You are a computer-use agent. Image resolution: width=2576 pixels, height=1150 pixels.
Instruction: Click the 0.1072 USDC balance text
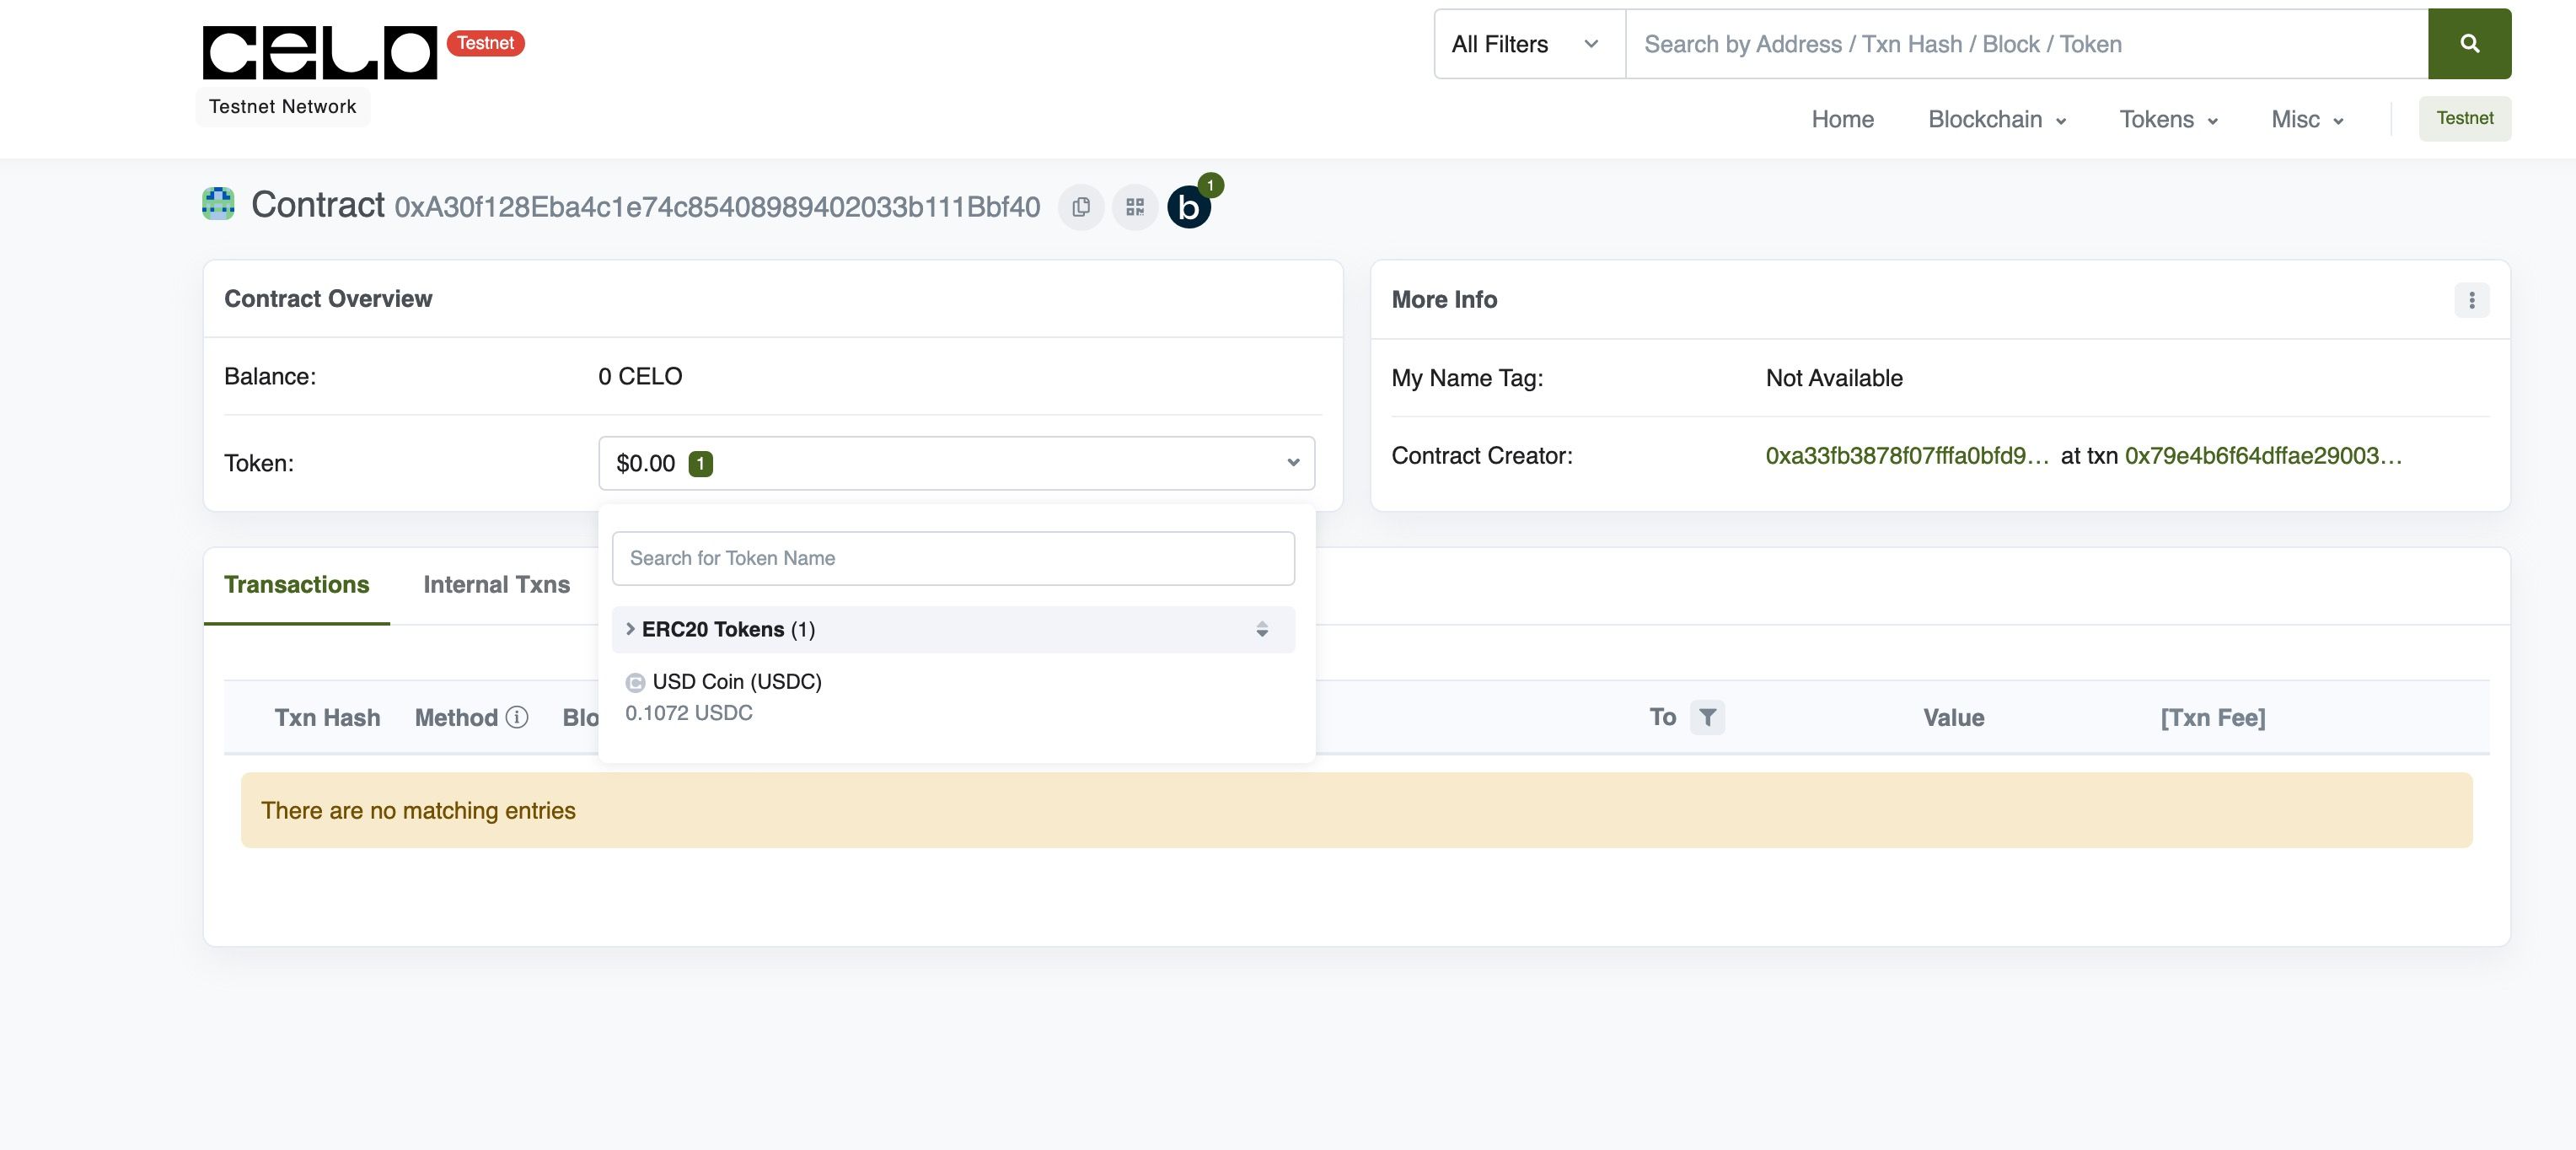point(689,713)
